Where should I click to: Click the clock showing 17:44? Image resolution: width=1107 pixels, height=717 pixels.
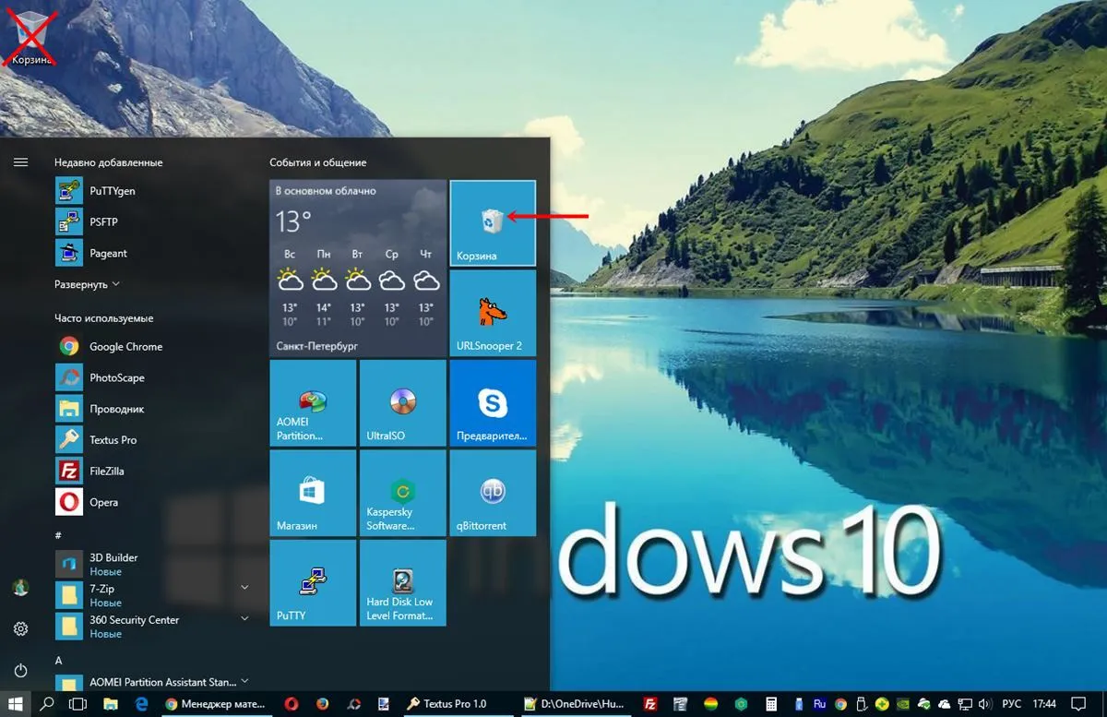(x=1043, y=704)
